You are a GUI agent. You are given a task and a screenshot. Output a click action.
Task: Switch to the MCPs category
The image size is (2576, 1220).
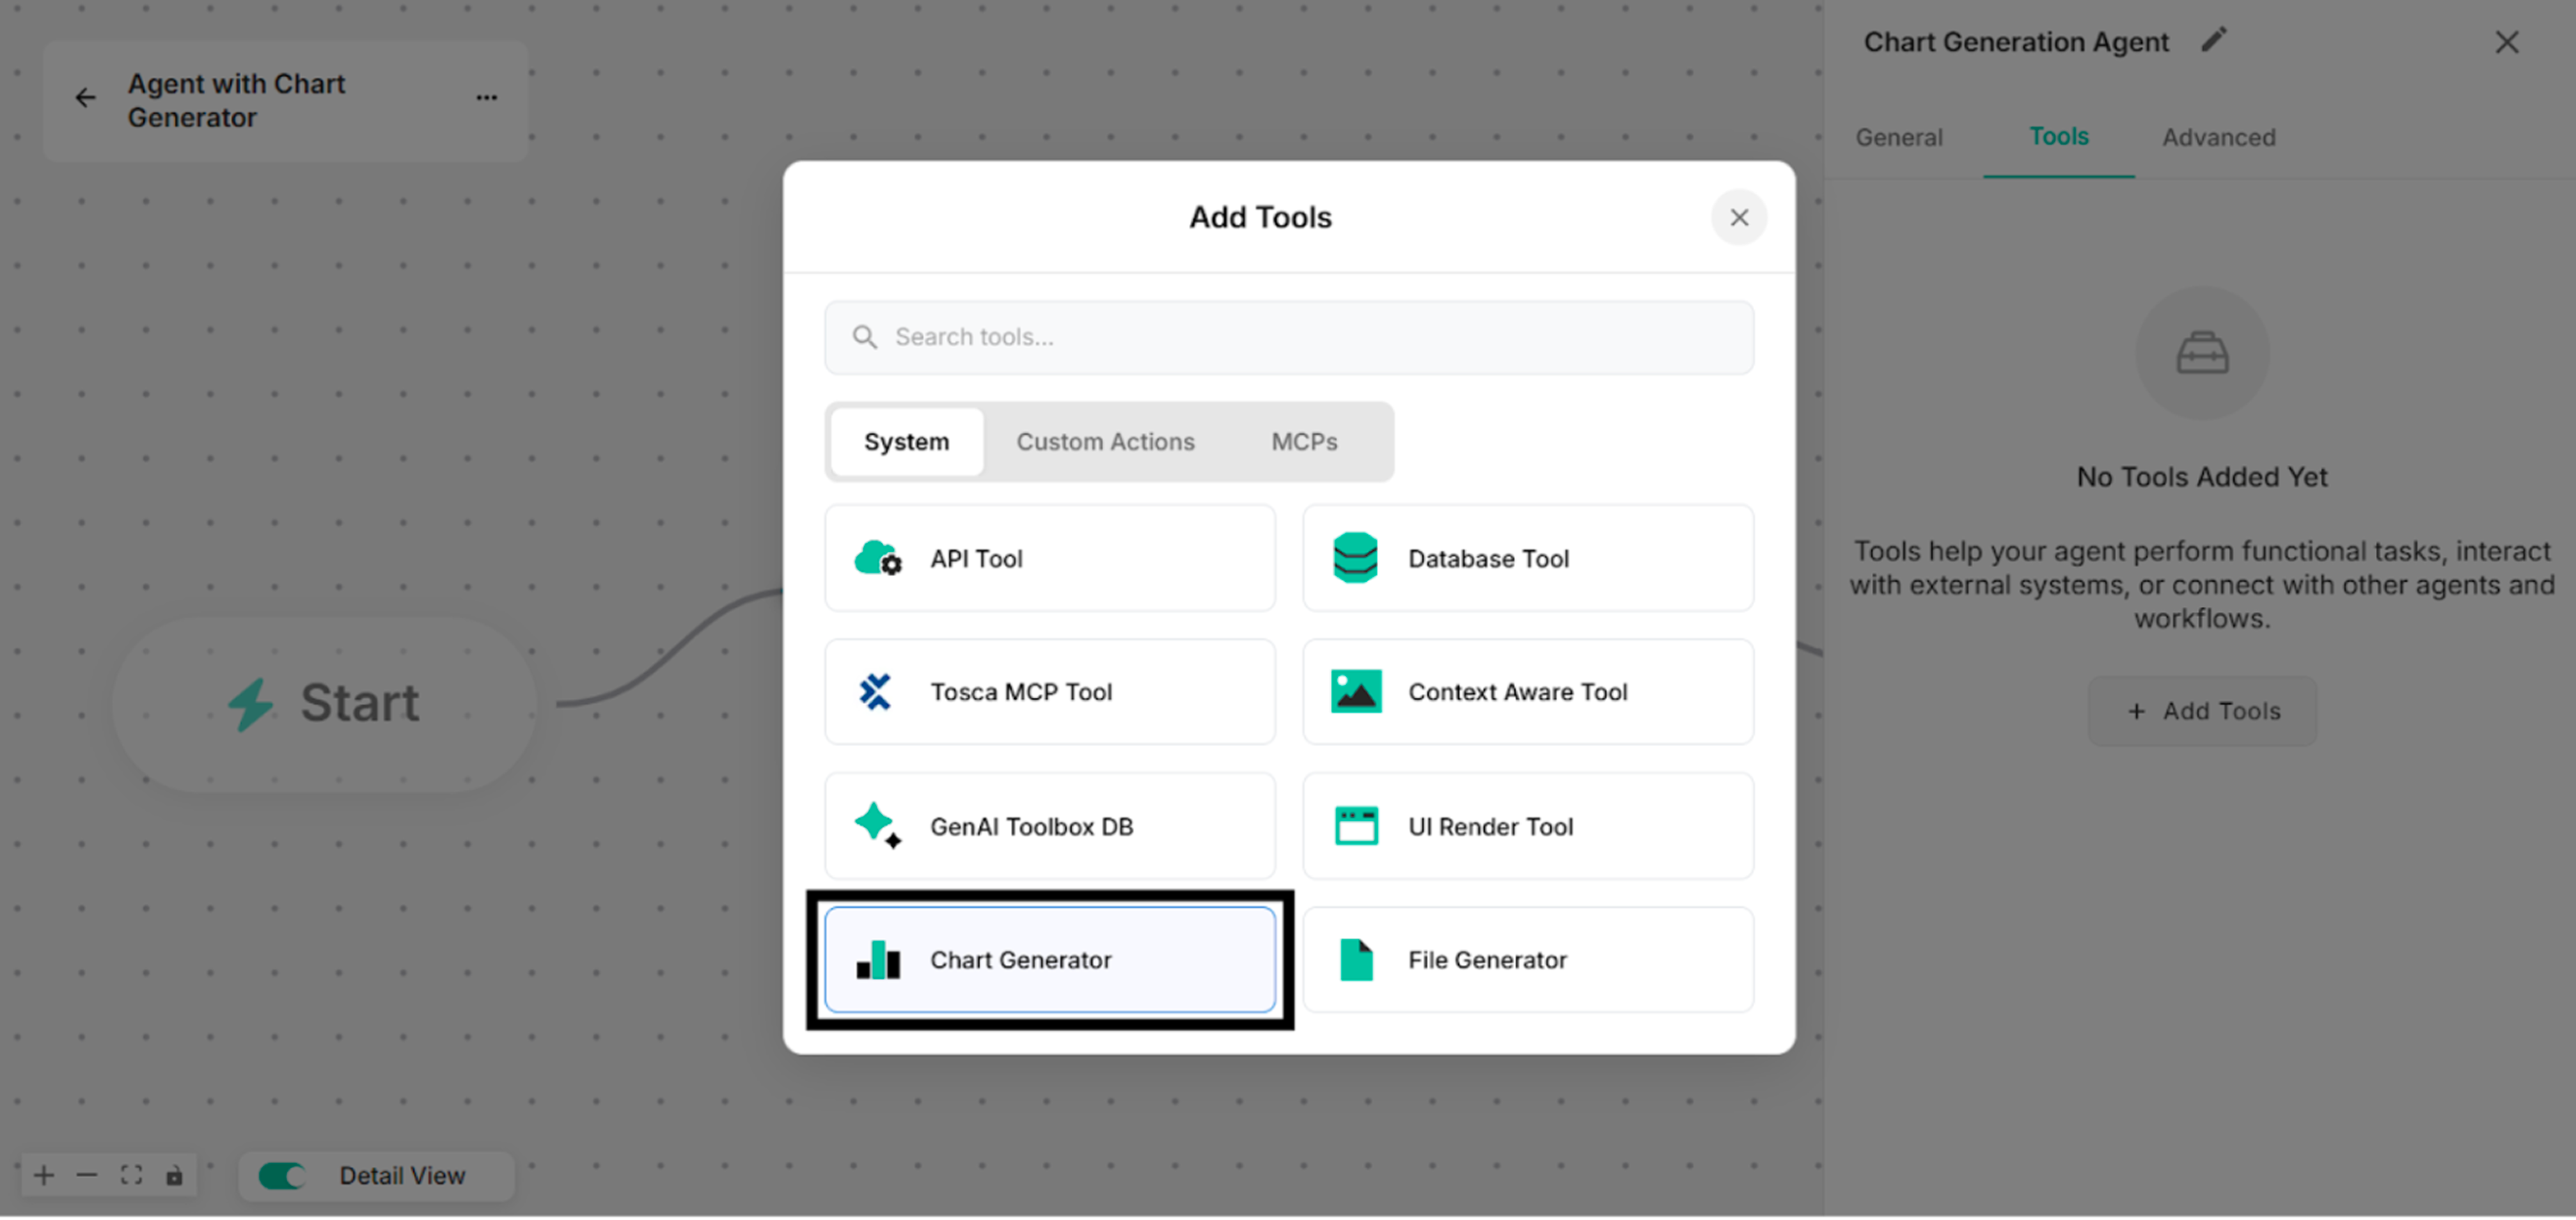pos(1304,441)
